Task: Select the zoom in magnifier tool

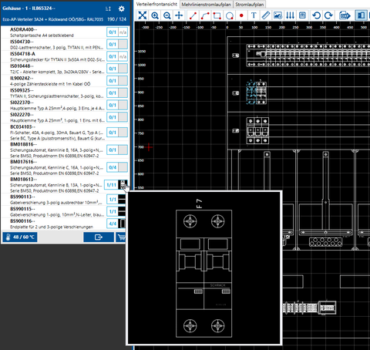Action: pos(155,15)
